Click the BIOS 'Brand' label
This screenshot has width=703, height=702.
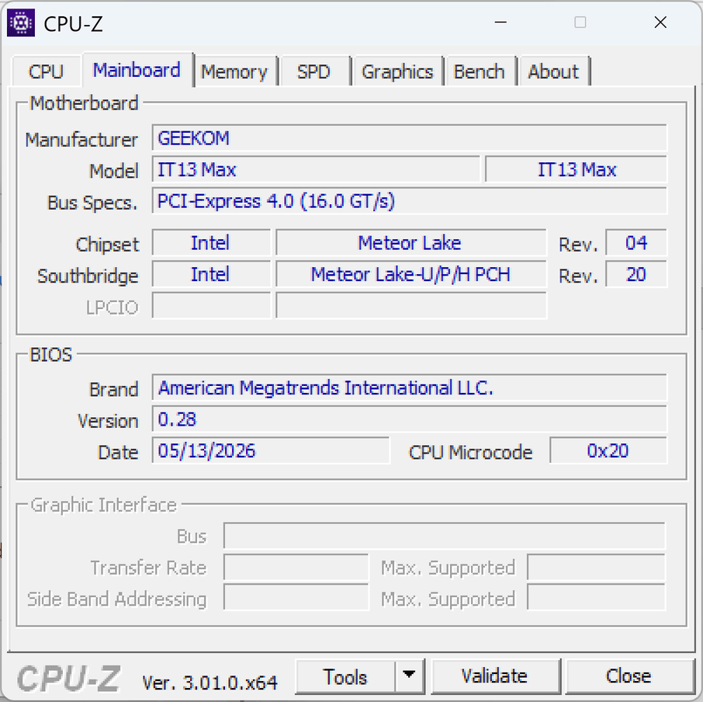[x=114, y=389]
